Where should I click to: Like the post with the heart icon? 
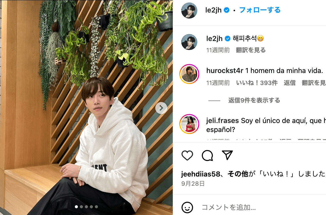pyautogui.click(x=187, y=155)
